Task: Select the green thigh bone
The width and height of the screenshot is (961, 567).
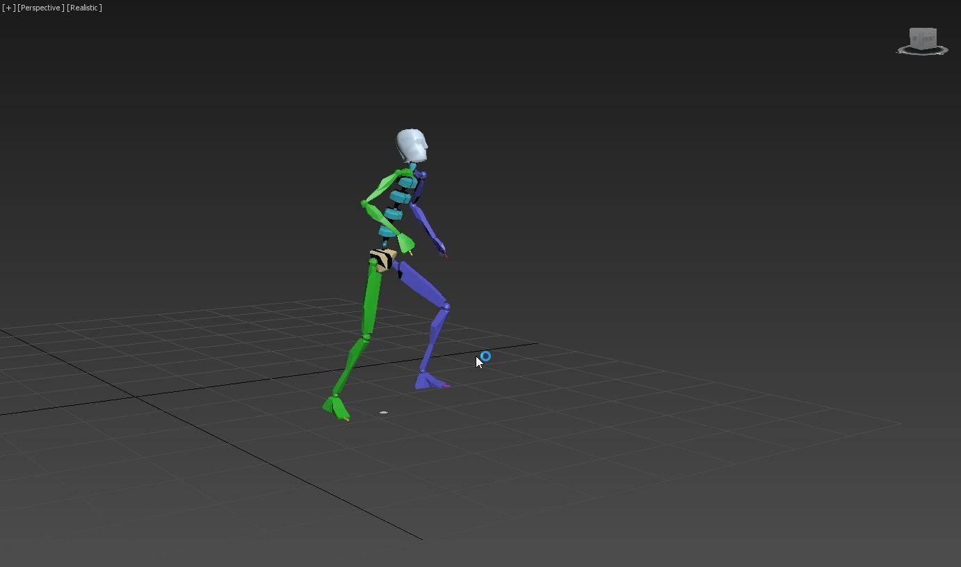Action: [x=372, y=297]
